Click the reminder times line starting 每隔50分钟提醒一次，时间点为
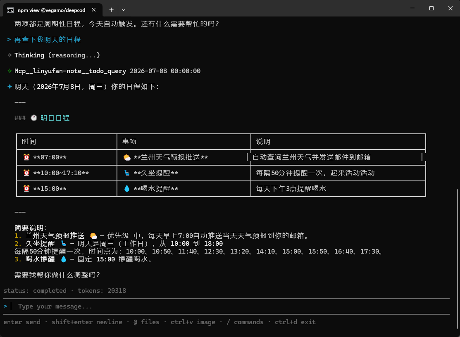Screen dimensions: 460x337 pos(199,252)
